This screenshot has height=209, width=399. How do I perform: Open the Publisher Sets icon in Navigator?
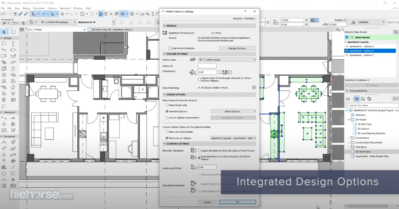369,99
